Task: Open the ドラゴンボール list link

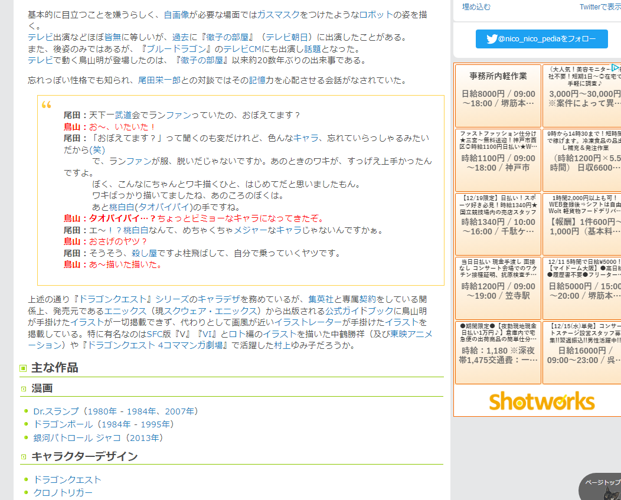Action: point(63,424)
